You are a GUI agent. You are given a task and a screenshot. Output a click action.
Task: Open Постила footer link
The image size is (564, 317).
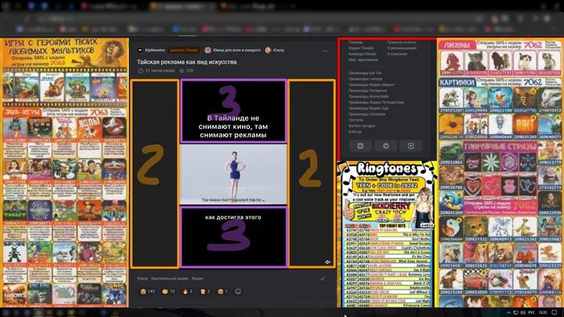tap(356, 120)
